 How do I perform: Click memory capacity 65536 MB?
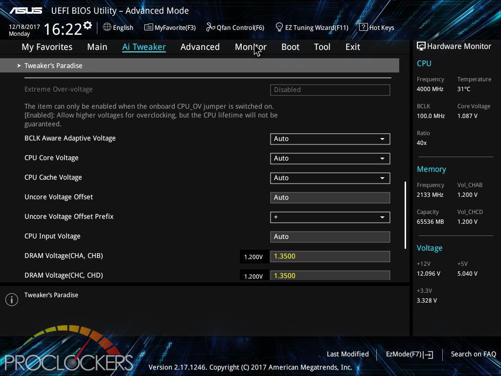pos(430,222)
